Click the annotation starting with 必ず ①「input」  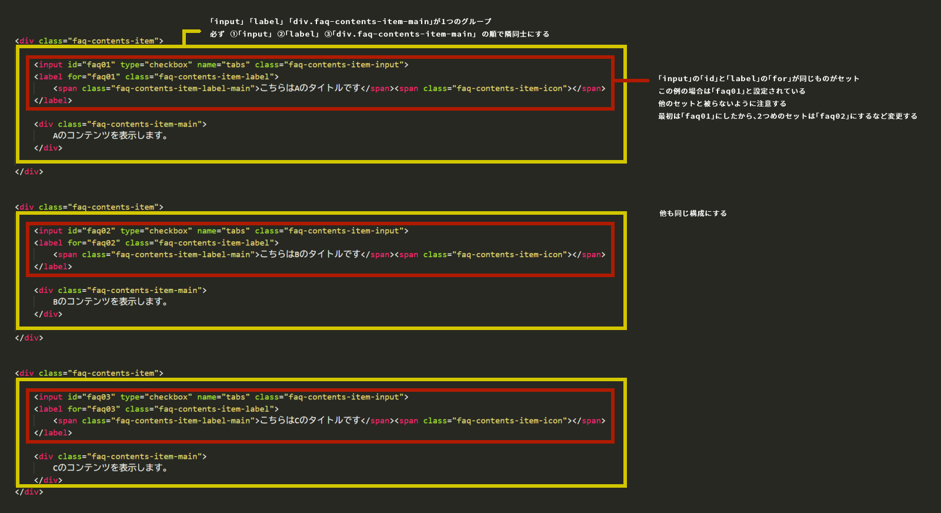tap(379, 34)
